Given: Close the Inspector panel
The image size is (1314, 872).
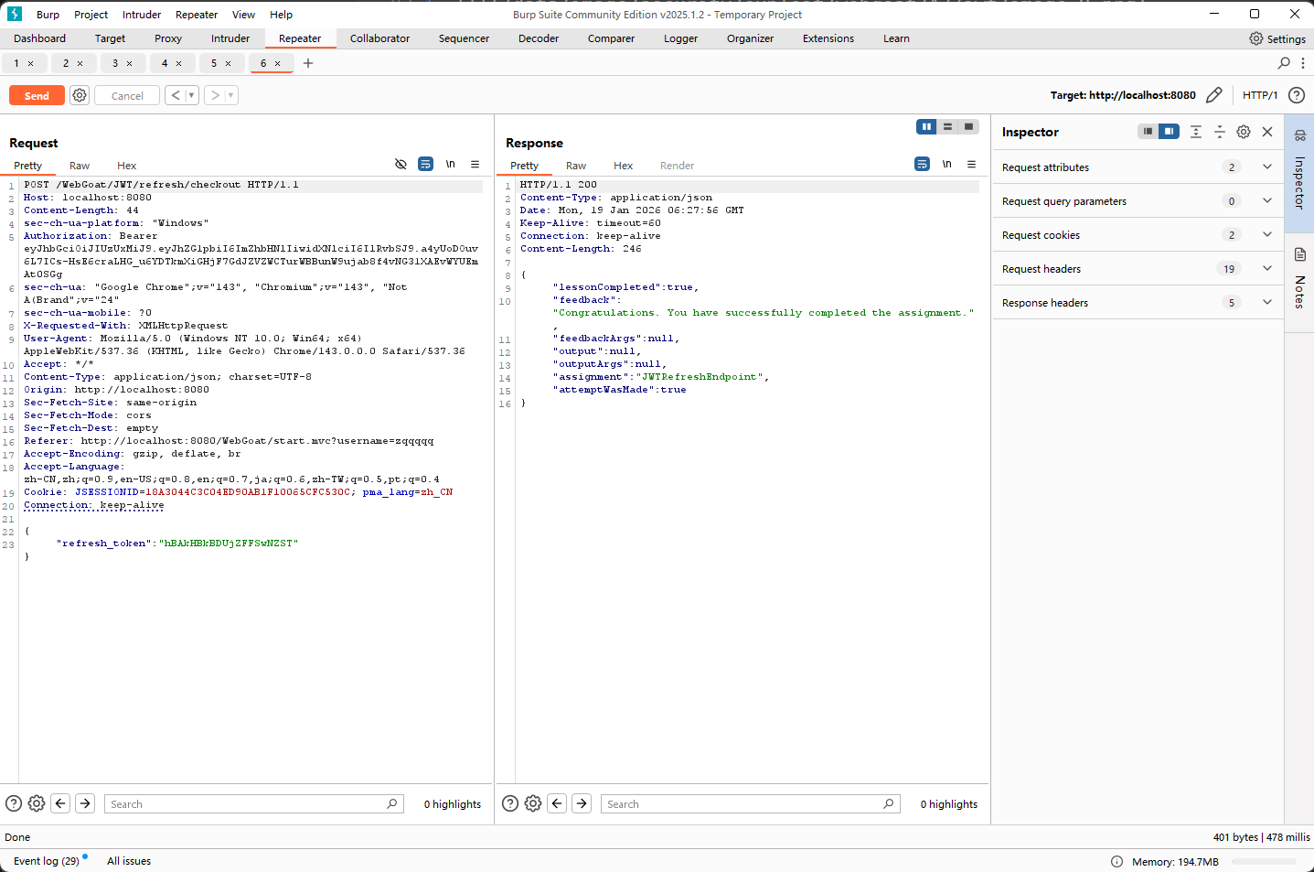Looking at the screenshot, I should pyautogui.click(x=1267, y=132).
